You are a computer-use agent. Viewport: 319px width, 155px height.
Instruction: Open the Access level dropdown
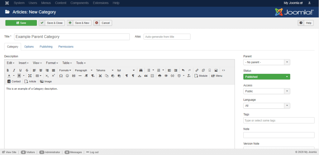(x=267, y=91)
